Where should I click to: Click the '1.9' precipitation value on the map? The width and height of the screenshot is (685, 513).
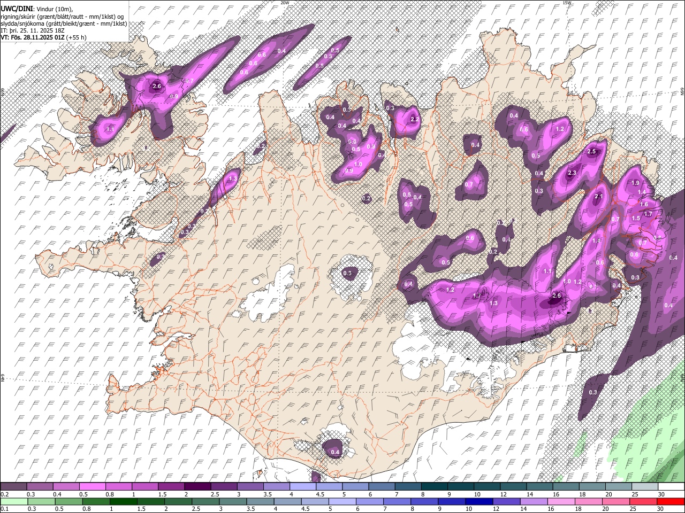[635, 183]
